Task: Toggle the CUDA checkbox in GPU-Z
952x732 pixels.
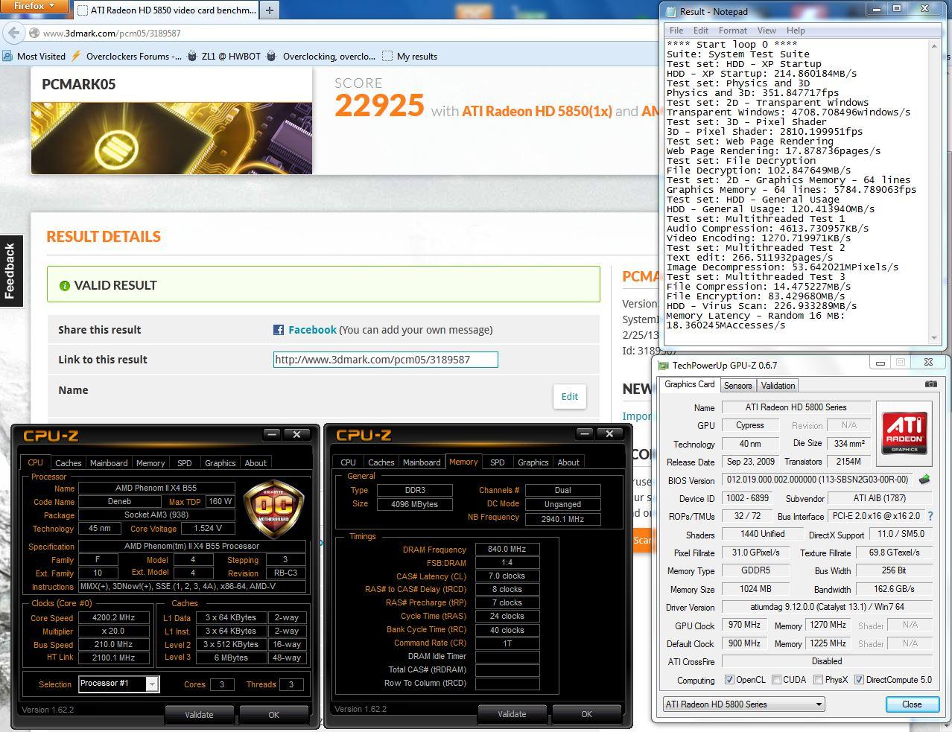Action: point(776,680)
